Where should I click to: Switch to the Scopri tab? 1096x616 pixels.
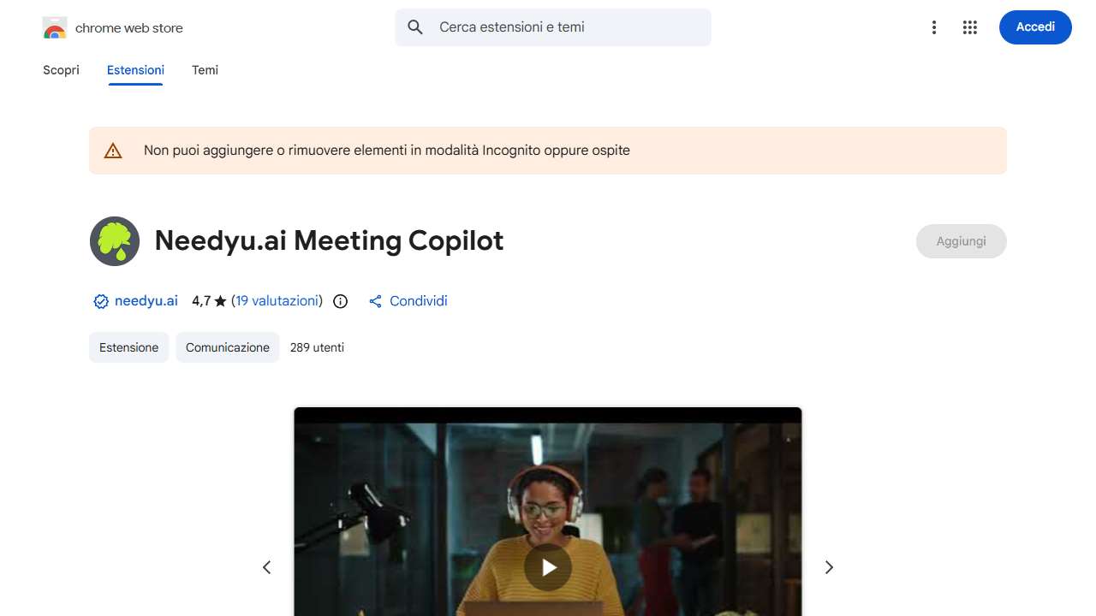pyautogui.click(x=61, y=70)
